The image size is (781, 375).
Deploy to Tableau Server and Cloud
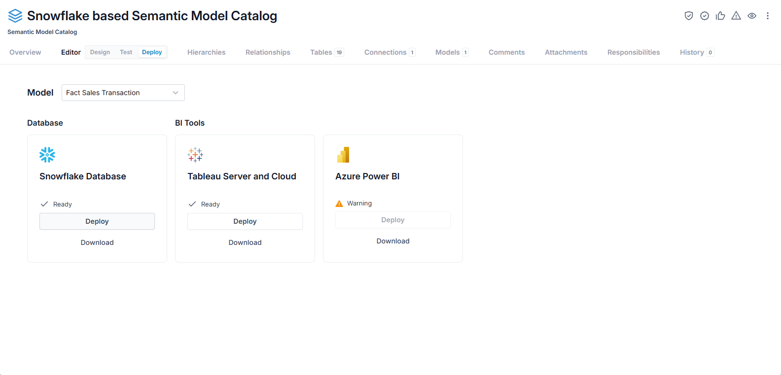(x=245, y=221)
